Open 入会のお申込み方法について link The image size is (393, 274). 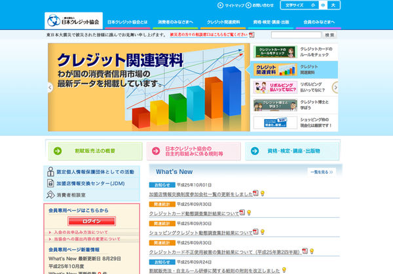tap(81, 232)
